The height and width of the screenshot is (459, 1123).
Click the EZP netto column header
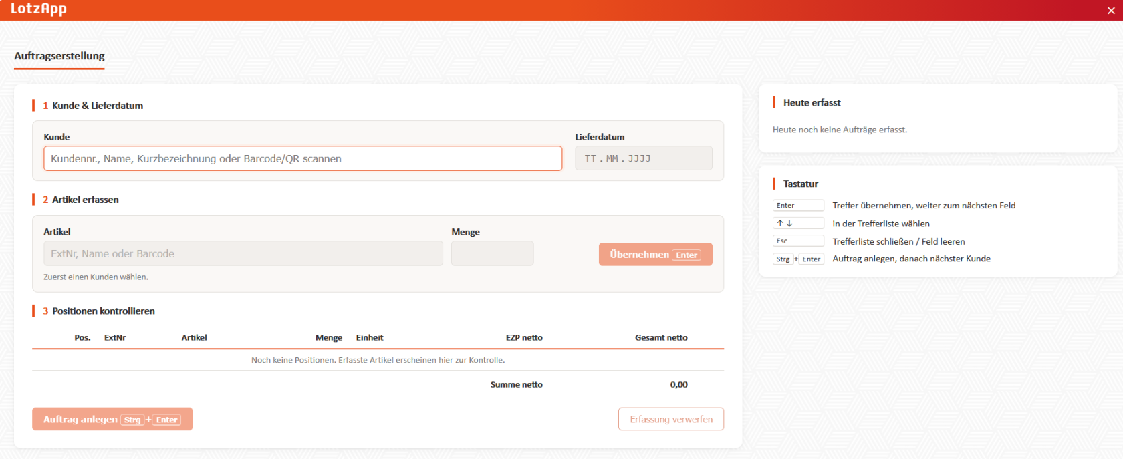(524, 338)
